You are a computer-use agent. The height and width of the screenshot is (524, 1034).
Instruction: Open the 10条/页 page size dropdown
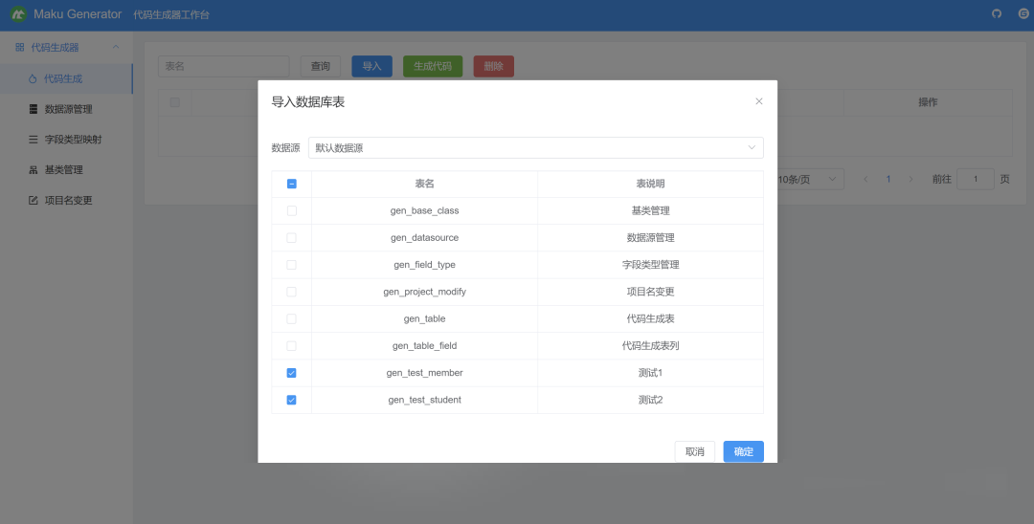811,179
